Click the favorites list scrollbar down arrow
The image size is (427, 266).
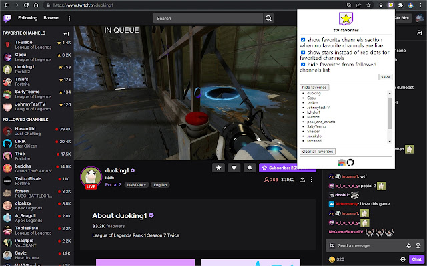pos(390,141)
